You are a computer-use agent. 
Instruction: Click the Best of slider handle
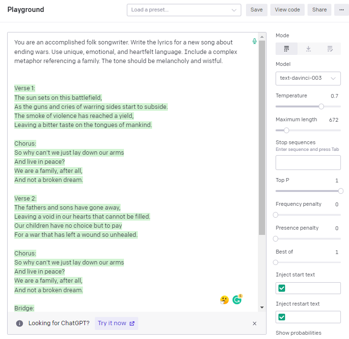click(276, 262)
